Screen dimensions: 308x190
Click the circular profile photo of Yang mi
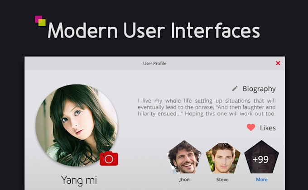tap(77, 125)
